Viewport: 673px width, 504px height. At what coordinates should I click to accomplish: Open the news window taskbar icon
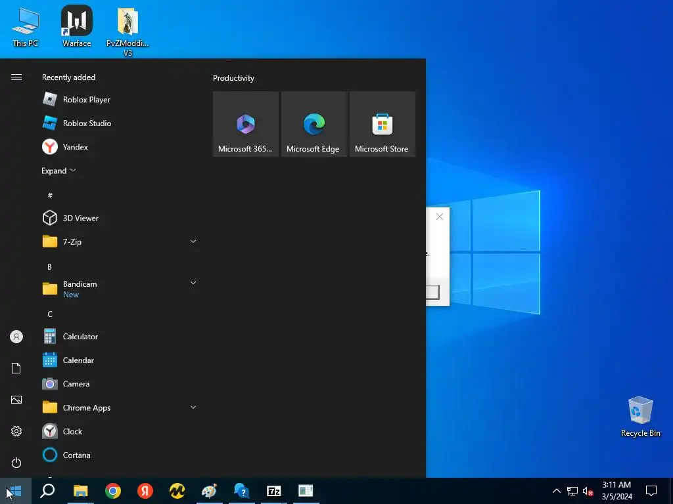pyautogui.click(x=306, y=491)
